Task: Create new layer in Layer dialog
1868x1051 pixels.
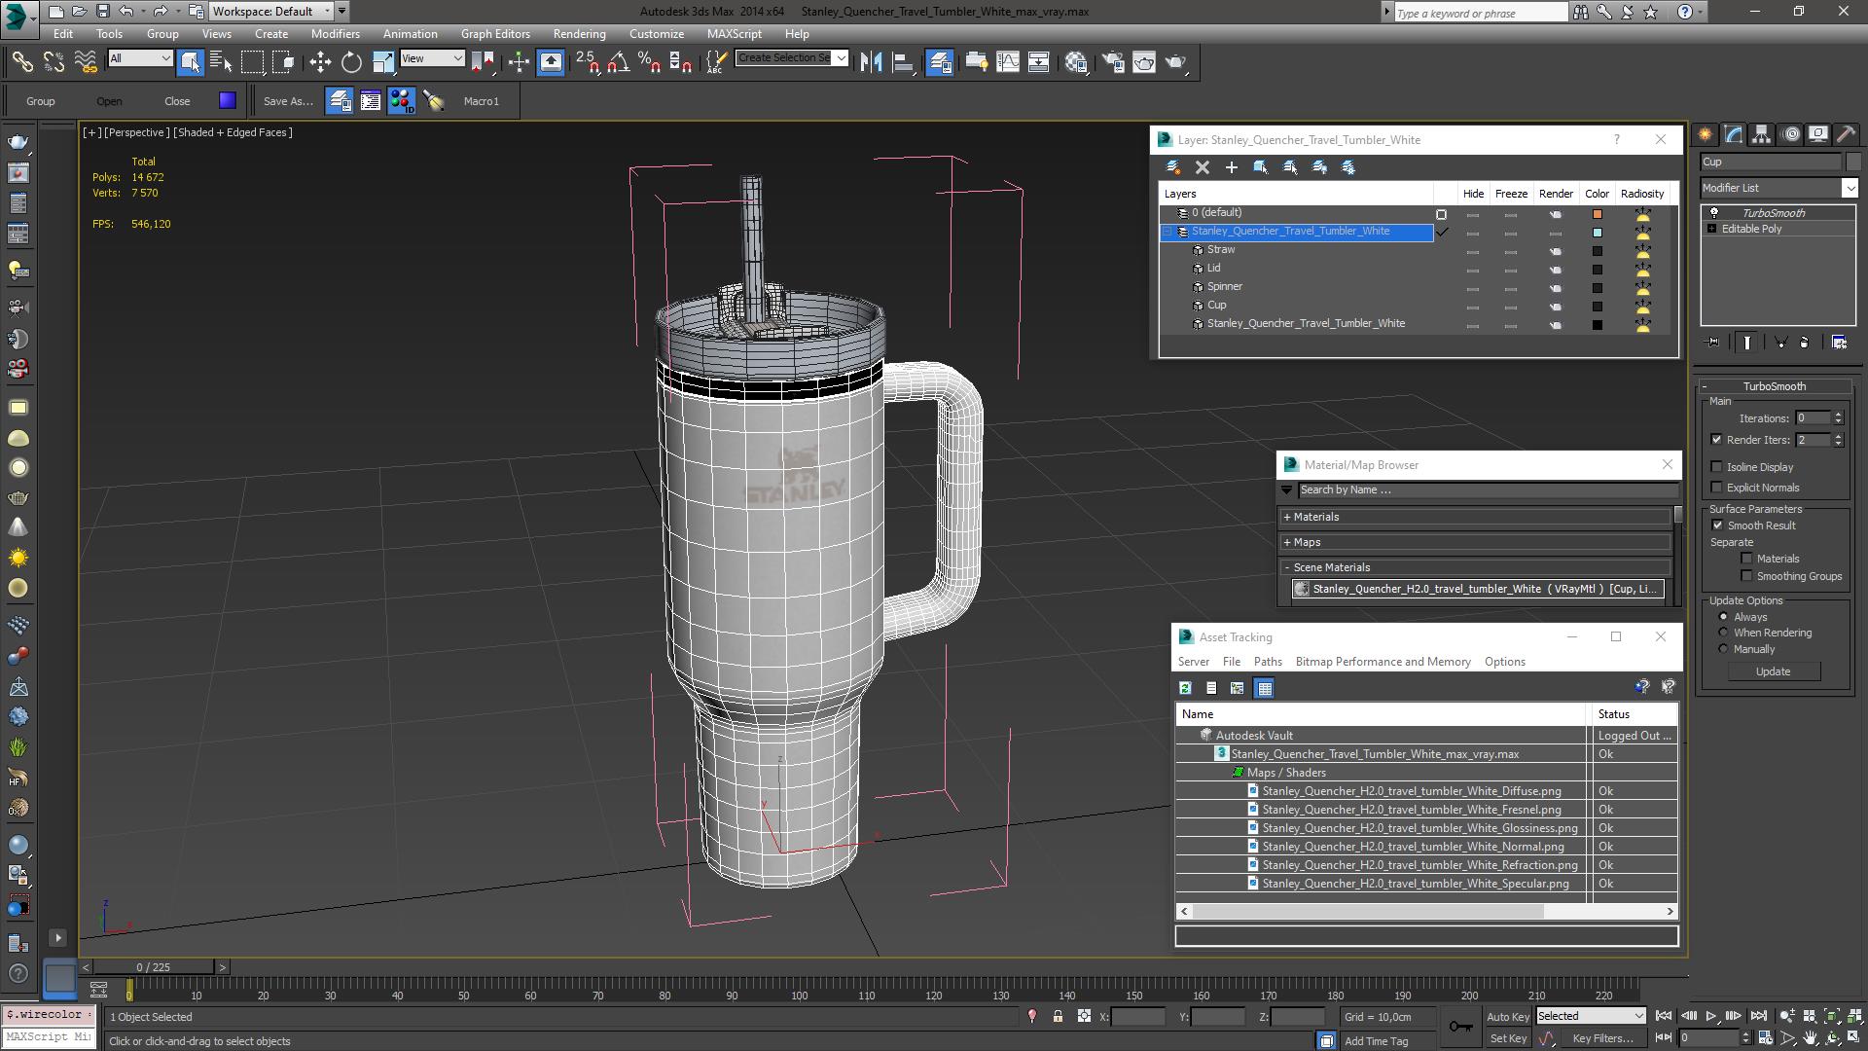Action: click(1173, 167)
